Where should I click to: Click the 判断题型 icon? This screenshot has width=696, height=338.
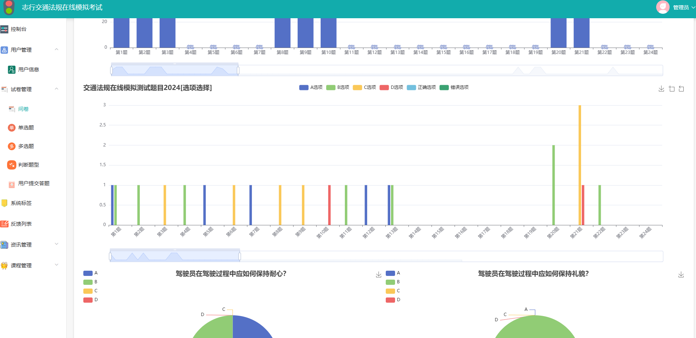pos(12,165)
